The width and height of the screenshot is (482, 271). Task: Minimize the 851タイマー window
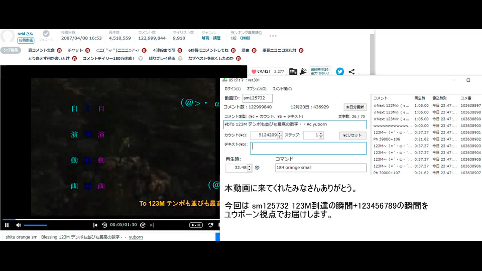point(453,80)
